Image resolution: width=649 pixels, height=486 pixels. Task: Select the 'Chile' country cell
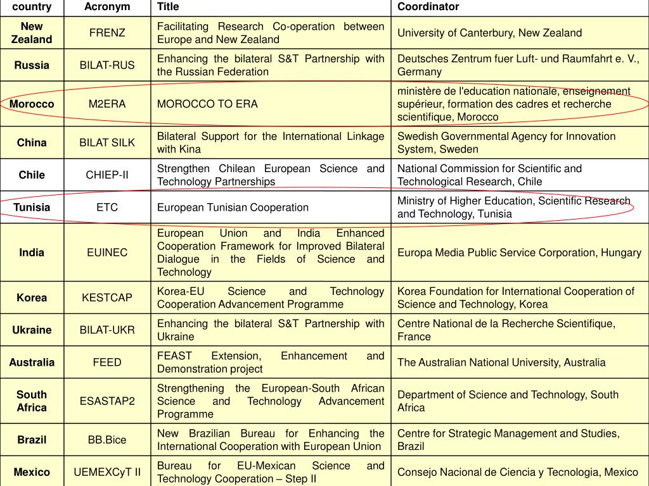[x=32, y=175]
